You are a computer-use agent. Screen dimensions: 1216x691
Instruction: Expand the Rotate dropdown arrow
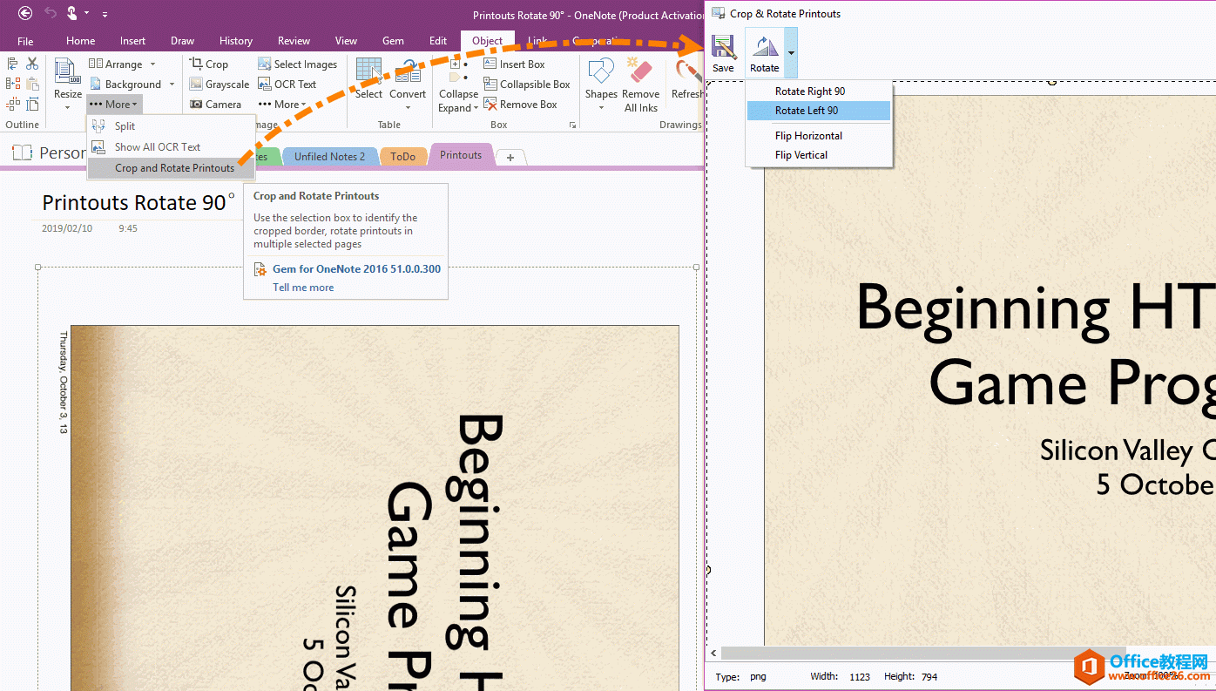point(791,52)
